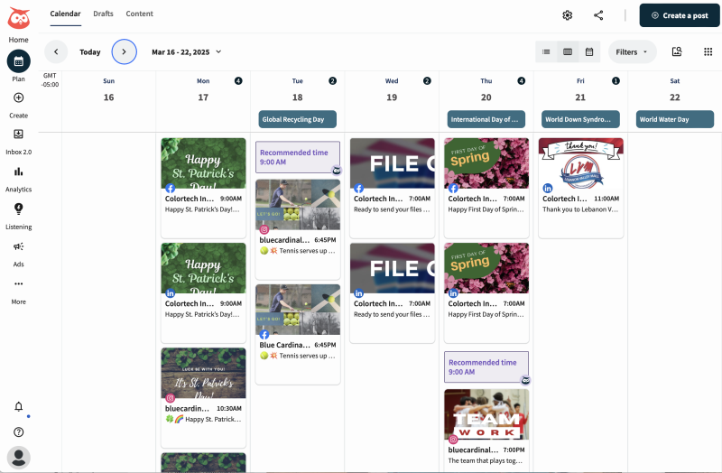Viewport: 722px width, 473px height.
Task: Click the GMT -05:00 timezone label
Action: click(x=50, y=80)
